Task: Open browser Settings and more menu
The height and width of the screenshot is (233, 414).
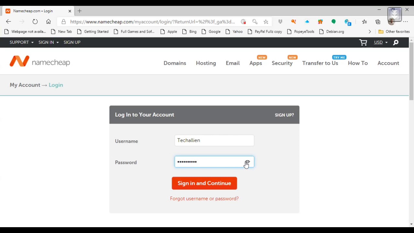Action: point(406,22)
